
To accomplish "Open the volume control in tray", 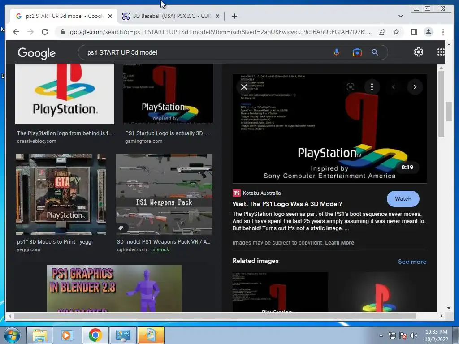I will coord(414,335).
